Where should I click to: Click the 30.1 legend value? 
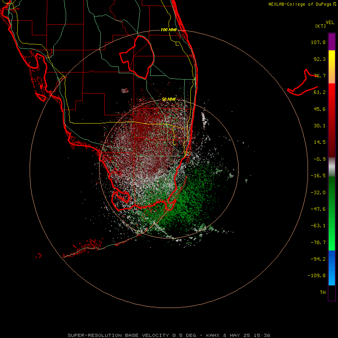[320, 126]
